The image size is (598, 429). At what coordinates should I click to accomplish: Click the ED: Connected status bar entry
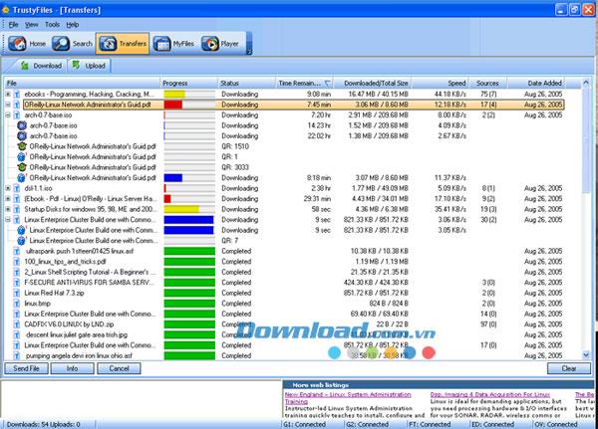pos(492,424)
